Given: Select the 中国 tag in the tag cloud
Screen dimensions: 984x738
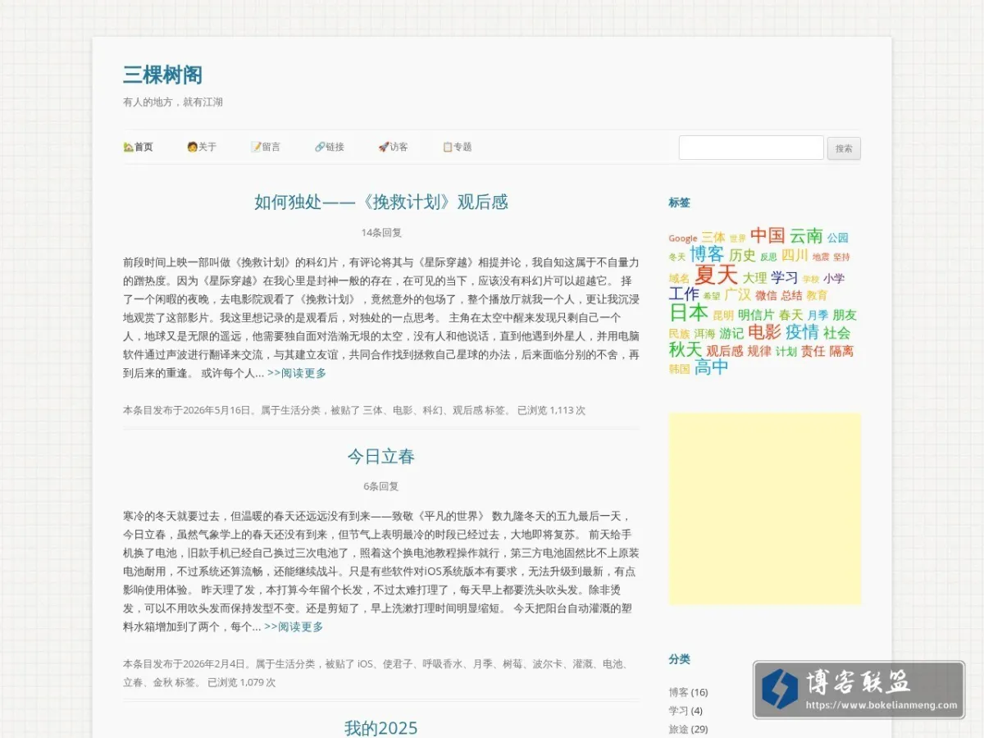Looking at the screenshot, I should 768,235.
